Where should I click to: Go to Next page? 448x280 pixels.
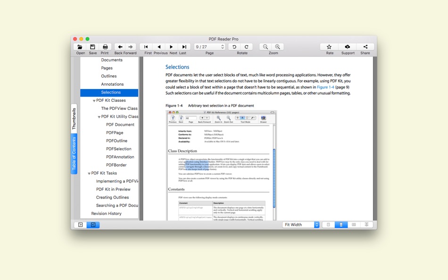[172, 47]
